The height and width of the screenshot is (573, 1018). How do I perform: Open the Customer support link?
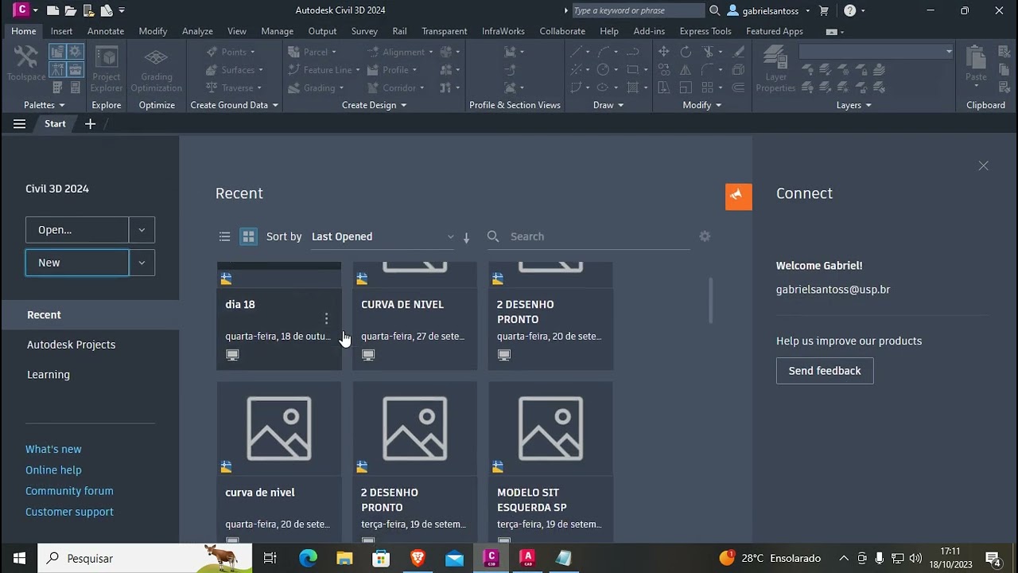coord(69,512)
